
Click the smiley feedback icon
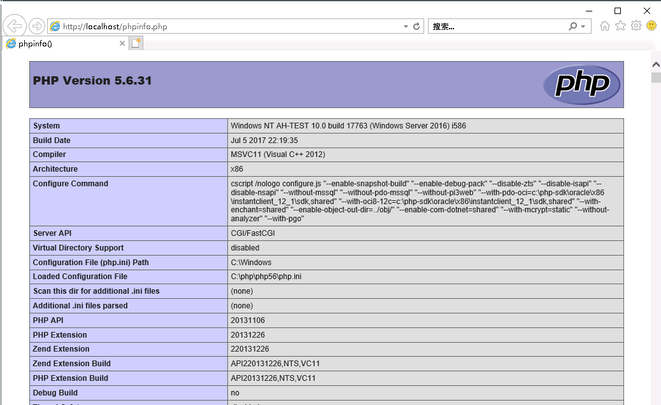(651, 26)
